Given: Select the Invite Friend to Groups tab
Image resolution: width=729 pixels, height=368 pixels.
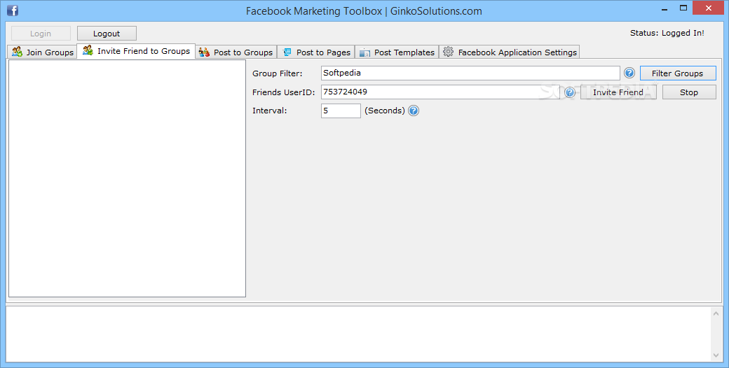Looking at the screenshot, I should pos(136,51).
